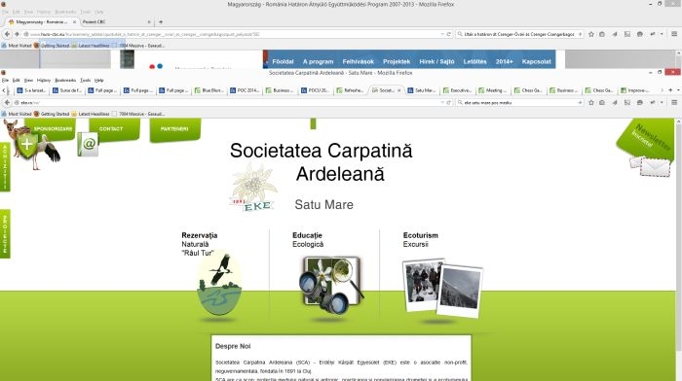Close the active Societ... tab
The image size is (682, 381).
[398, 90]
